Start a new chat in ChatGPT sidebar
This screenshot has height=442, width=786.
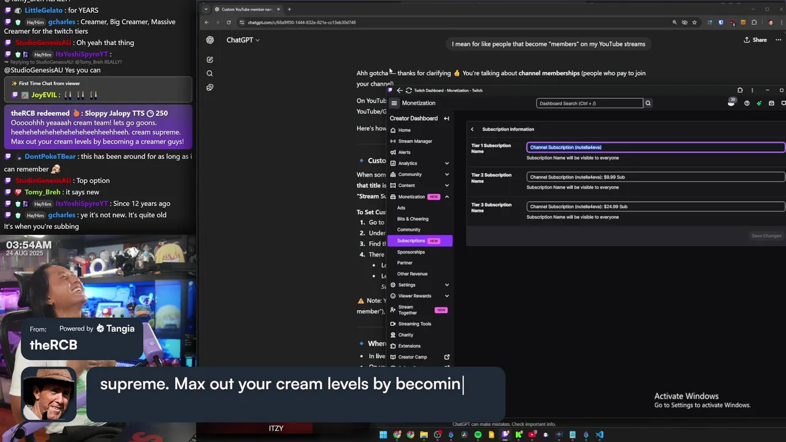click(210, 60)
